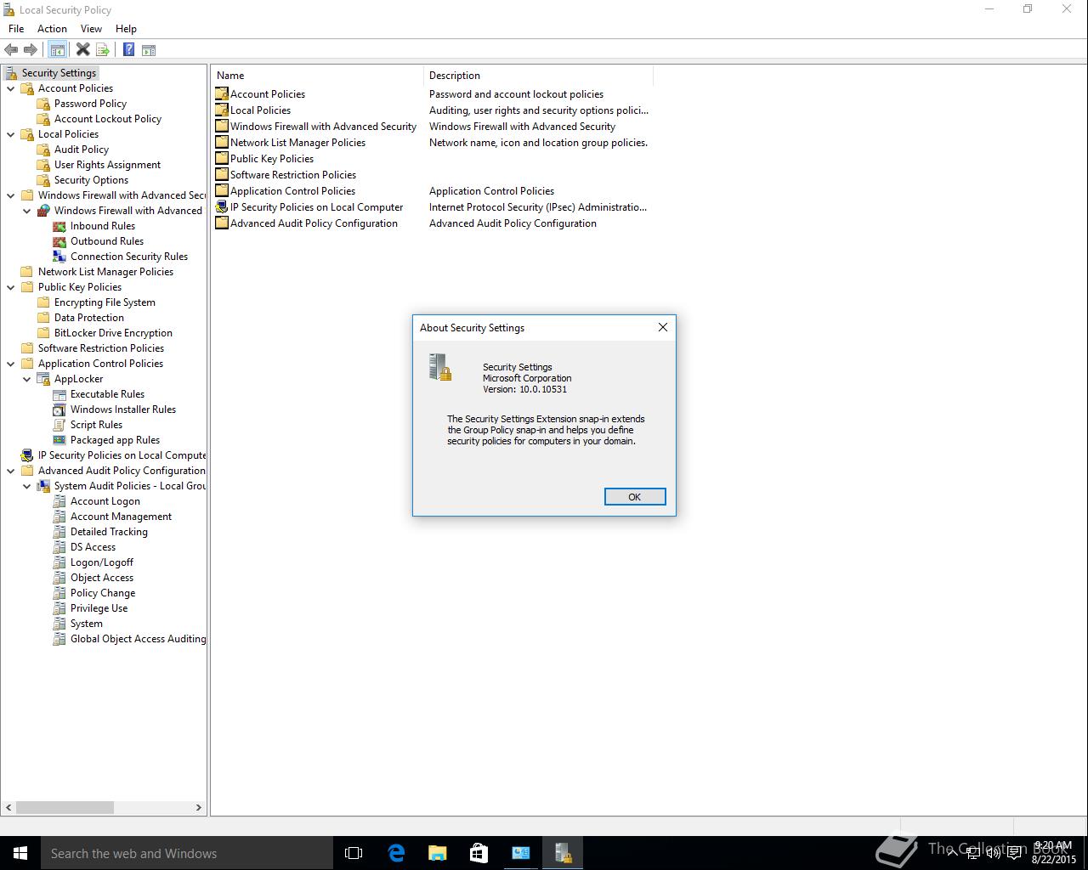
Task: Open the View menu
Action: (91, 29)
